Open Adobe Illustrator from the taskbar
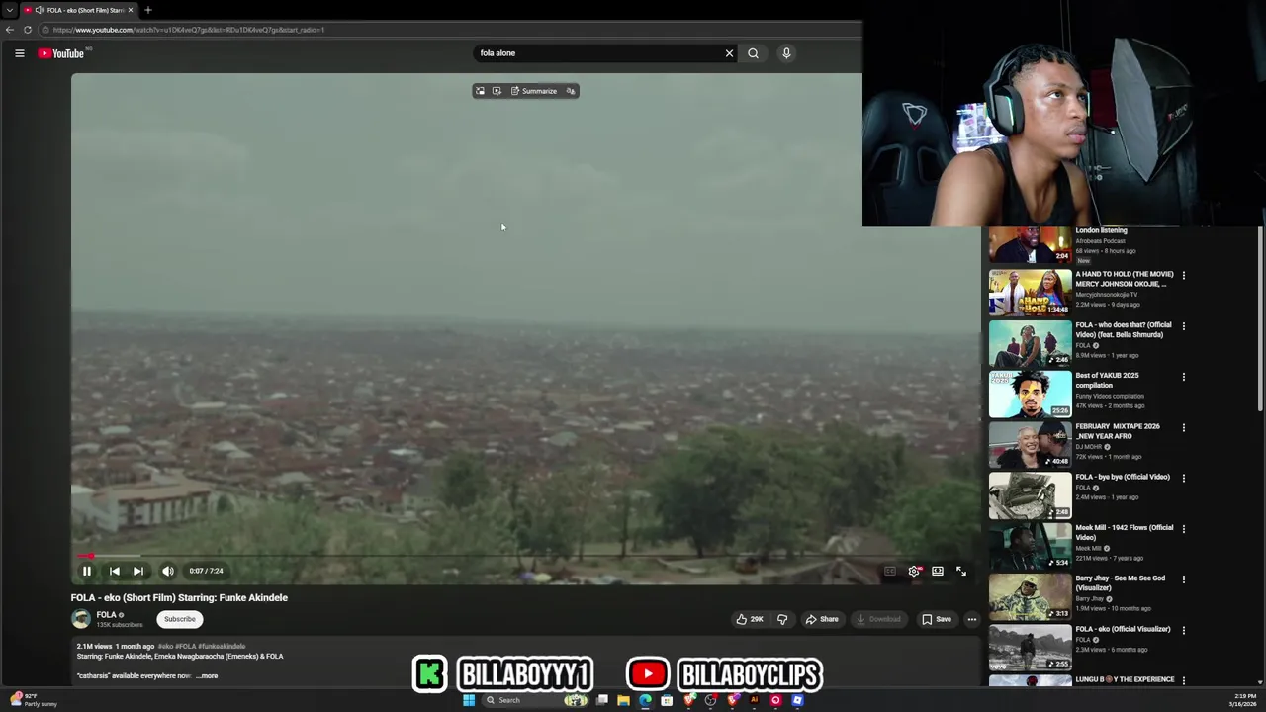This screenshot has width=1266, height=712. click(754, 700)
